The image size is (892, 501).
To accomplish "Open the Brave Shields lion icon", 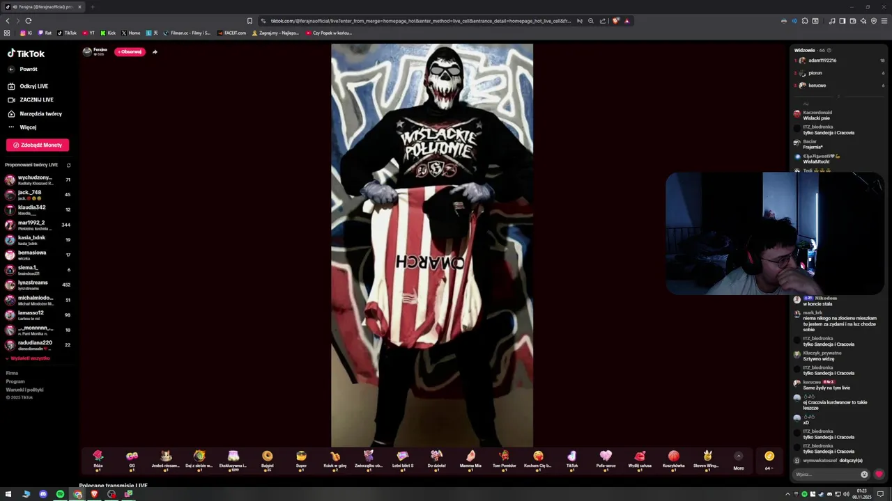I will (615, 21).
